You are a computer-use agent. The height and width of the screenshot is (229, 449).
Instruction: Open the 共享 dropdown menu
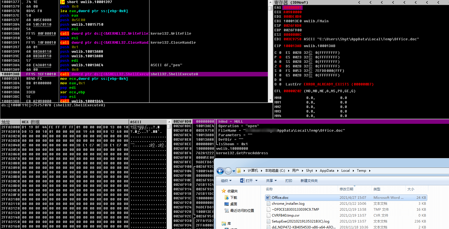tap(271, 180)
